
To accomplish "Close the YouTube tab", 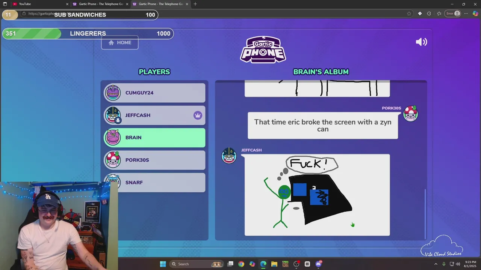I will [67, 4].
